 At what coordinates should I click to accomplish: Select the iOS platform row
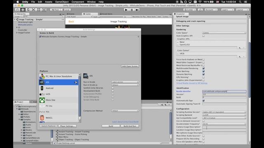[59, 82]
